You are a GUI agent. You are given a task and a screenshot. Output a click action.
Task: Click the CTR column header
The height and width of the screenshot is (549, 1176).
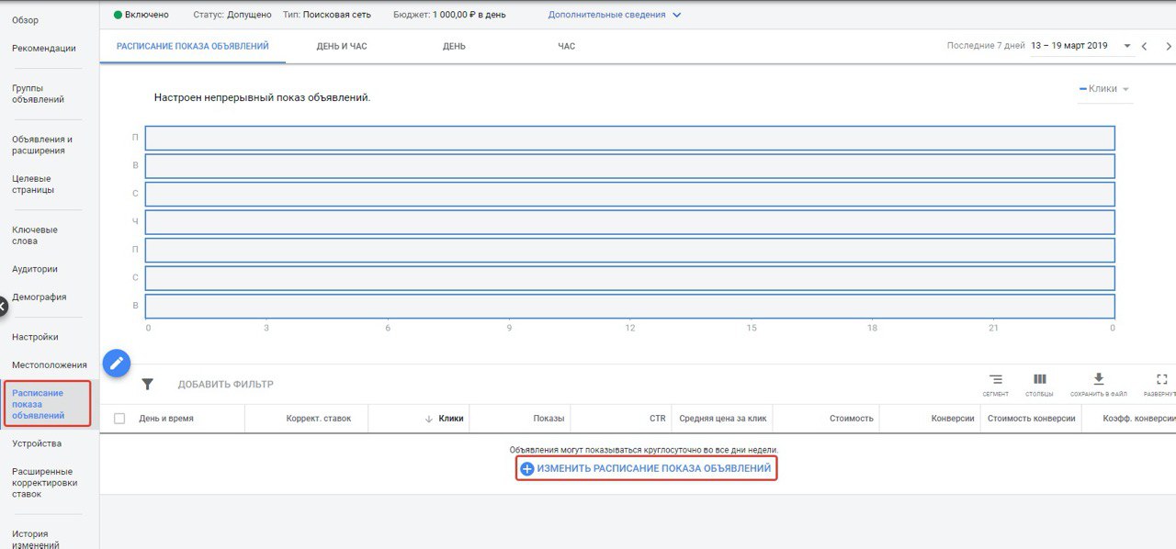point(657,419)
